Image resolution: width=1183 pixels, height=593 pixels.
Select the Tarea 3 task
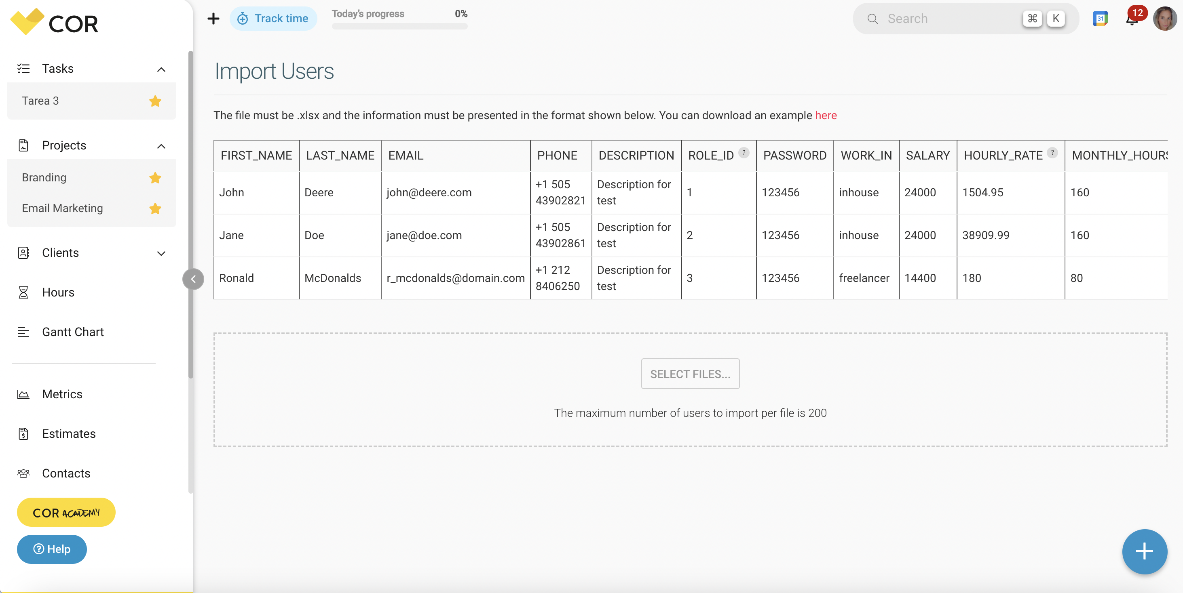coord(40,101)
